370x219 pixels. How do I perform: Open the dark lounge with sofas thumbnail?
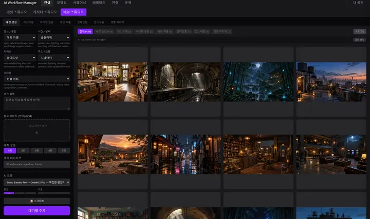[331, 154]
